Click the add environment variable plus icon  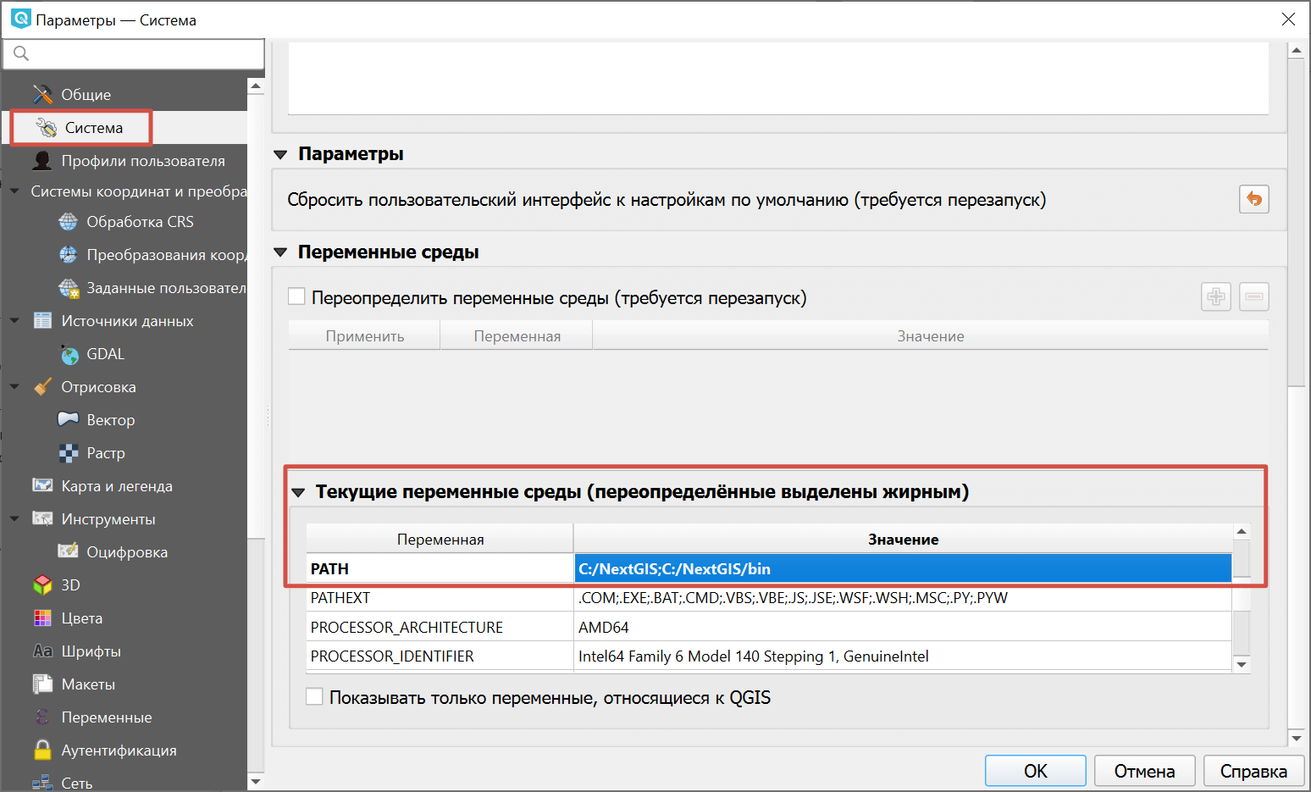click(1215, 296)
